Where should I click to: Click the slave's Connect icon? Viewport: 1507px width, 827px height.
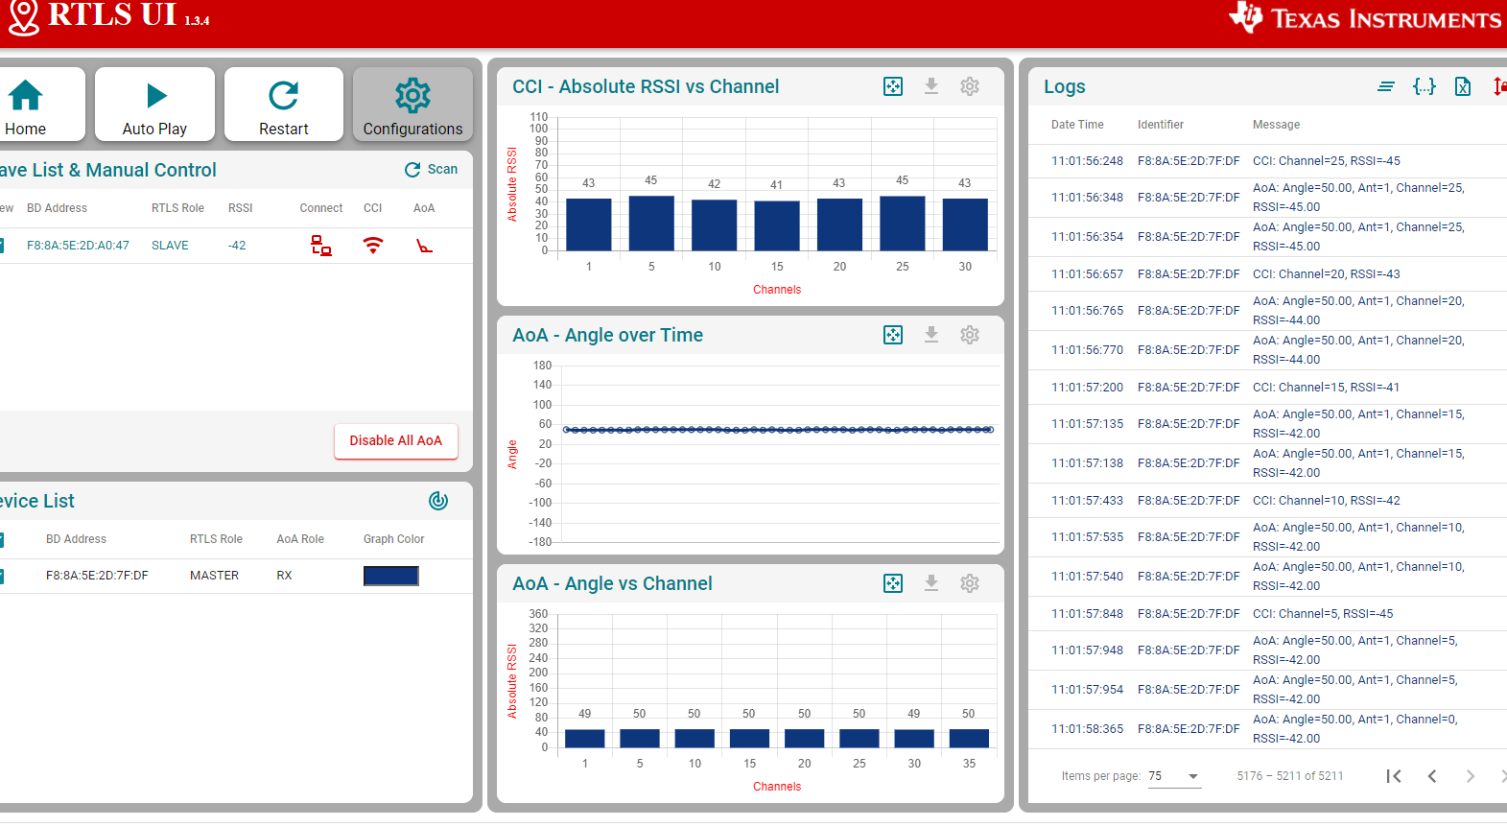[321, 246]
